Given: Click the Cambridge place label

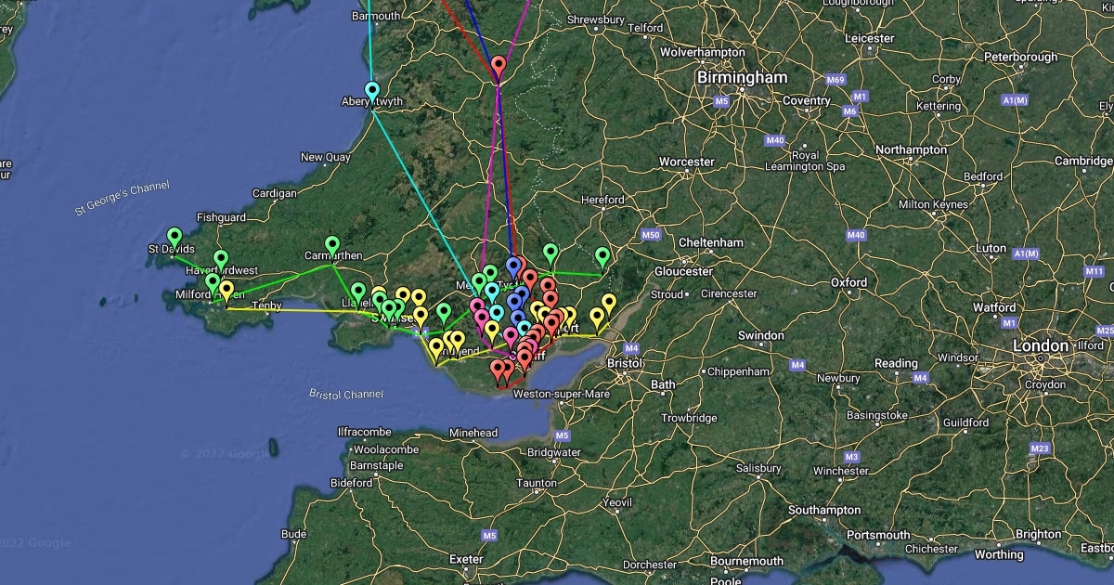Looking at the screenshot, I should click(1083, 161).
